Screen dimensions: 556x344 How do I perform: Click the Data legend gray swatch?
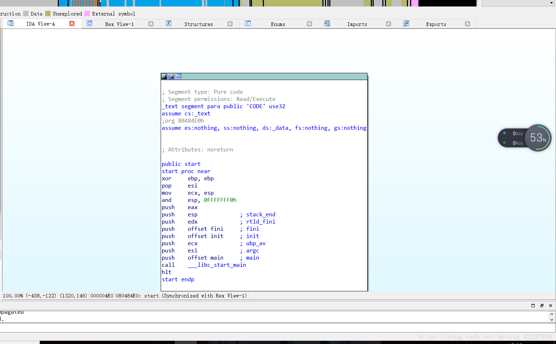pyautogui.click(x=26, y=14)
